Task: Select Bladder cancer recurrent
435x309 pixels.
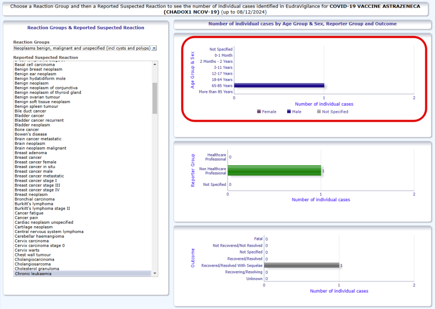Action: 39,120
